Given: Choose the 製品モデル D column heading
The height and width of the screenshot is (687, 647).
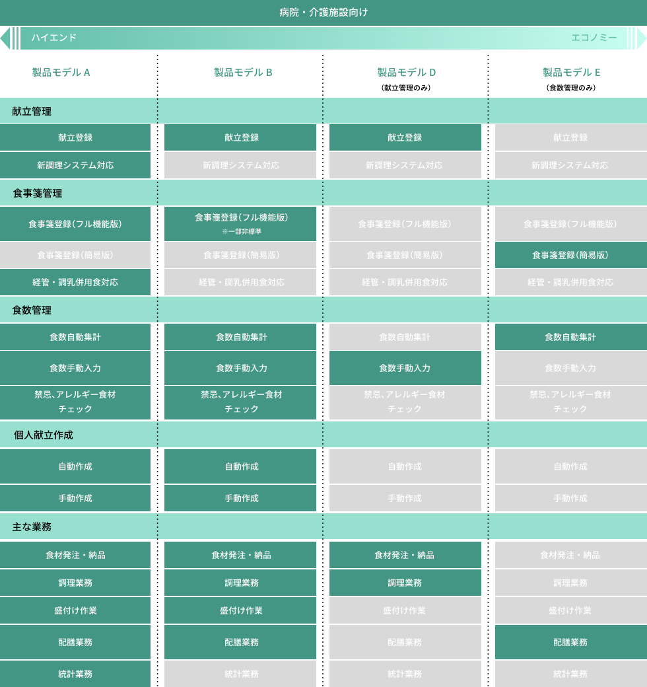Looking at the screenshot, I should (407, 73).
